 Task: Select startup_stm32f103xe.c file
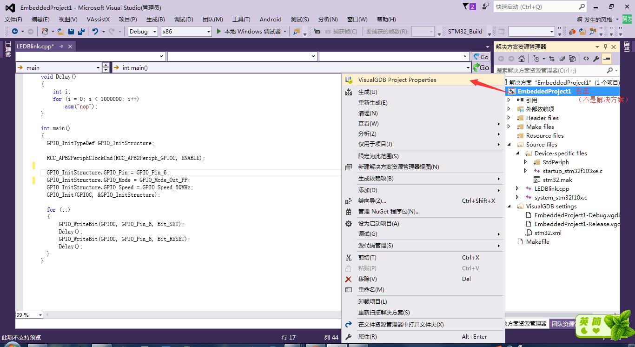coord(572,171)
